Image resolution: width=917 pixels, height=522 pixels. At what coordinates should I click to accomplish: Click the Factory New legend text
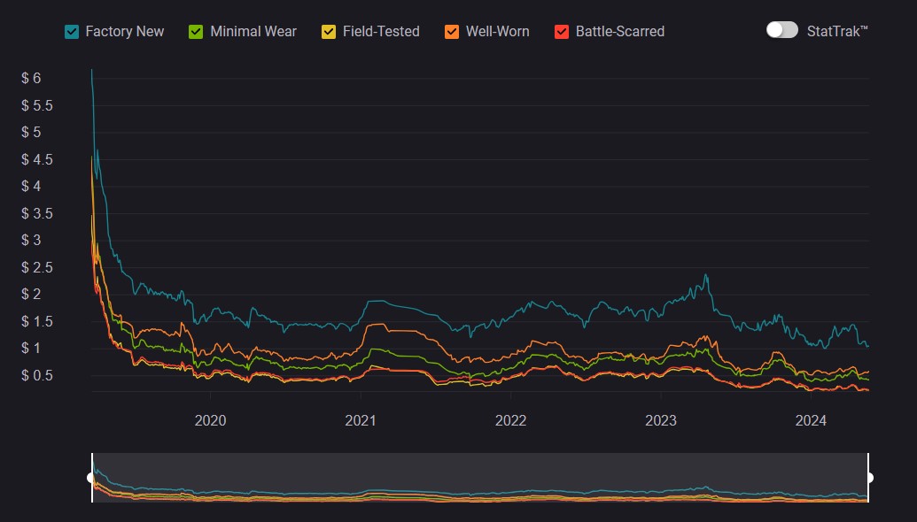coord(124,32)
